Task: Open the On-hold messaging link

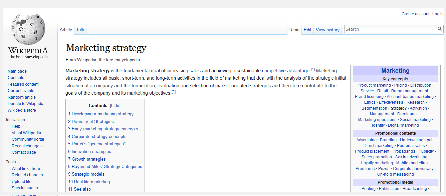Action: pos(395,174)
